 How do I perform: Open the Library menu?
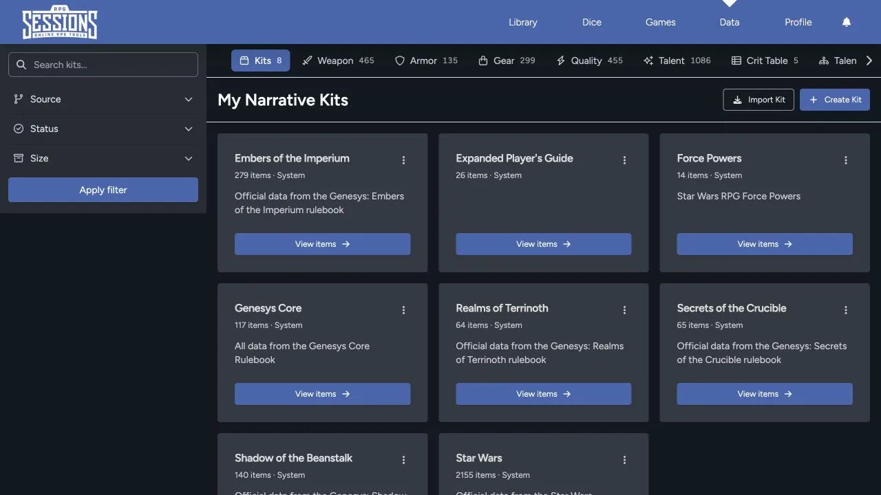[523, 22]
